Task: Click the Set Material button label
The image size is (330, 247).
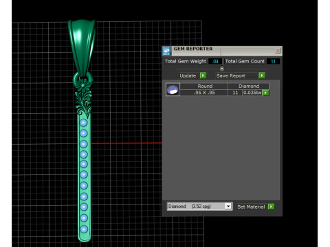Action: pyautogui.click(x=251, y=207)
